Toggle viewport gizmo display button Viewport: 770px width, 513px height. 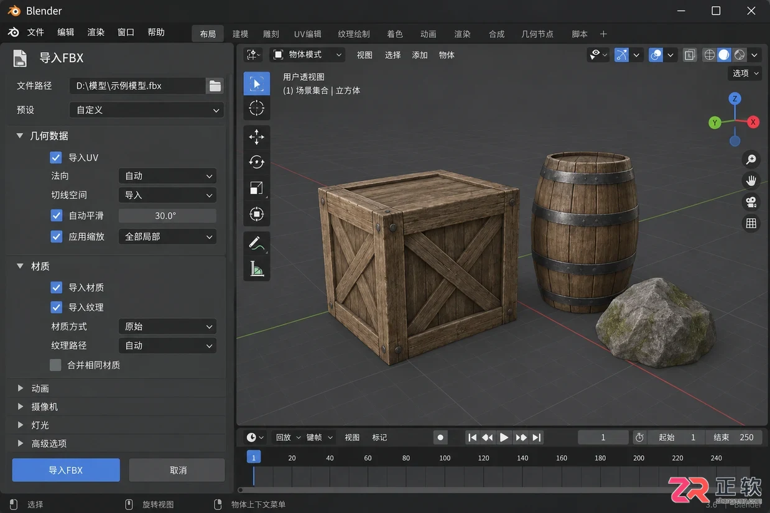(x=622, y=55)
